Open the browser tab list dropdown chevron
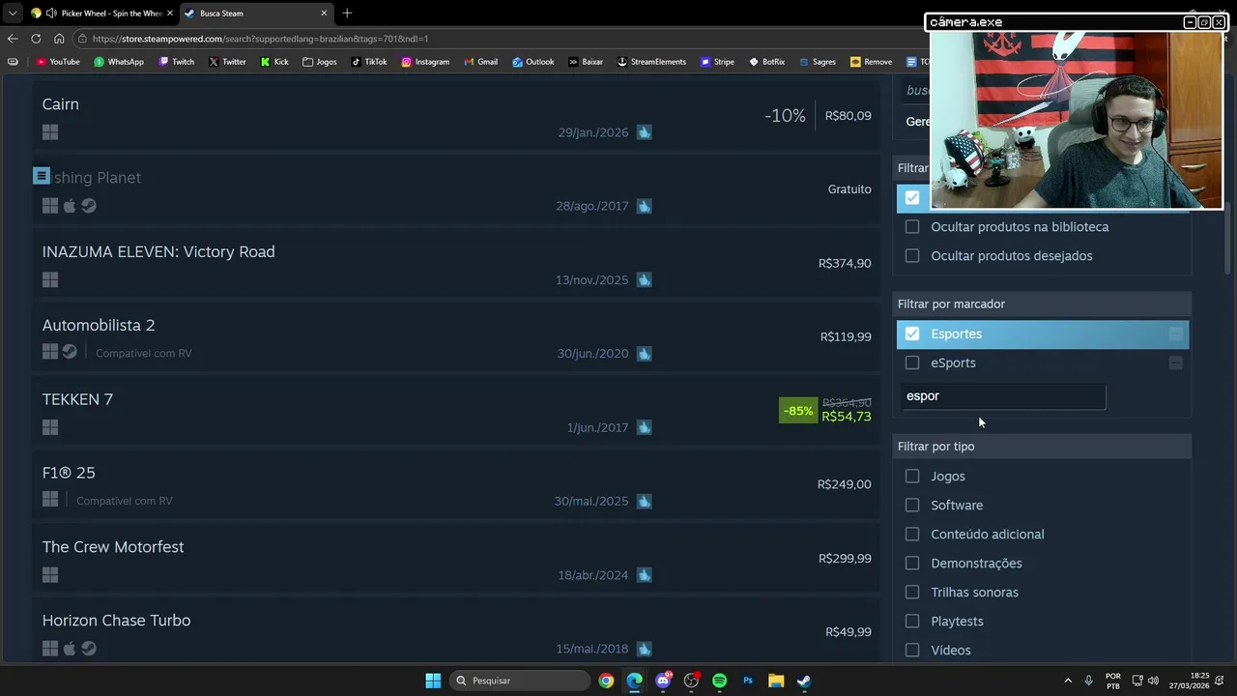 13,14
